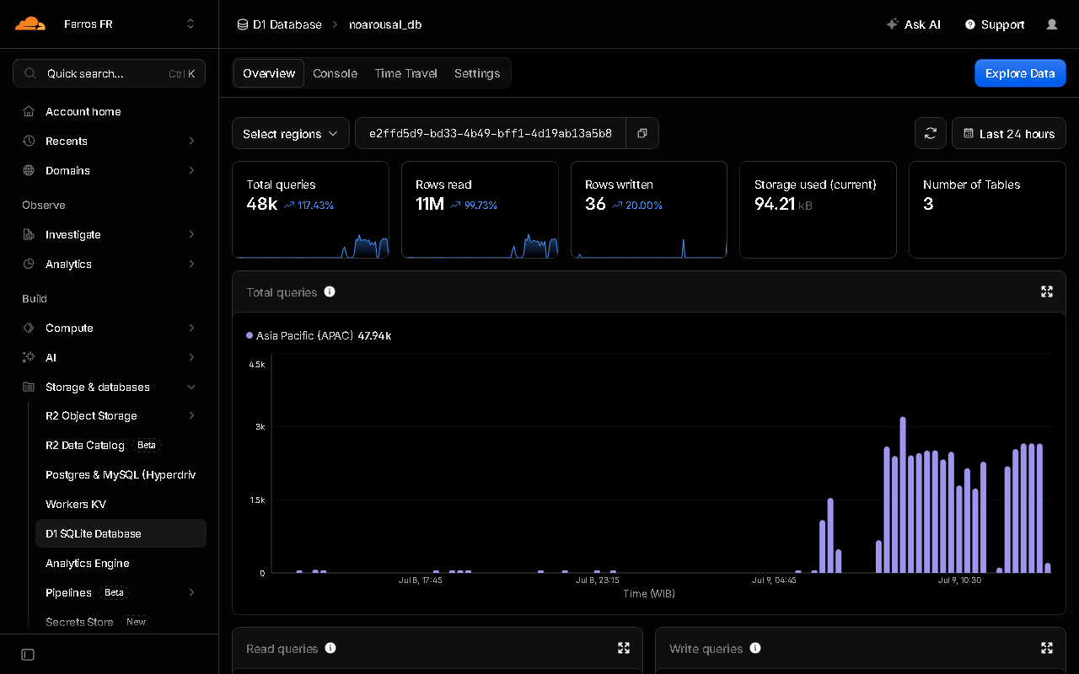Go to Account home

click(x=83, y=111)
